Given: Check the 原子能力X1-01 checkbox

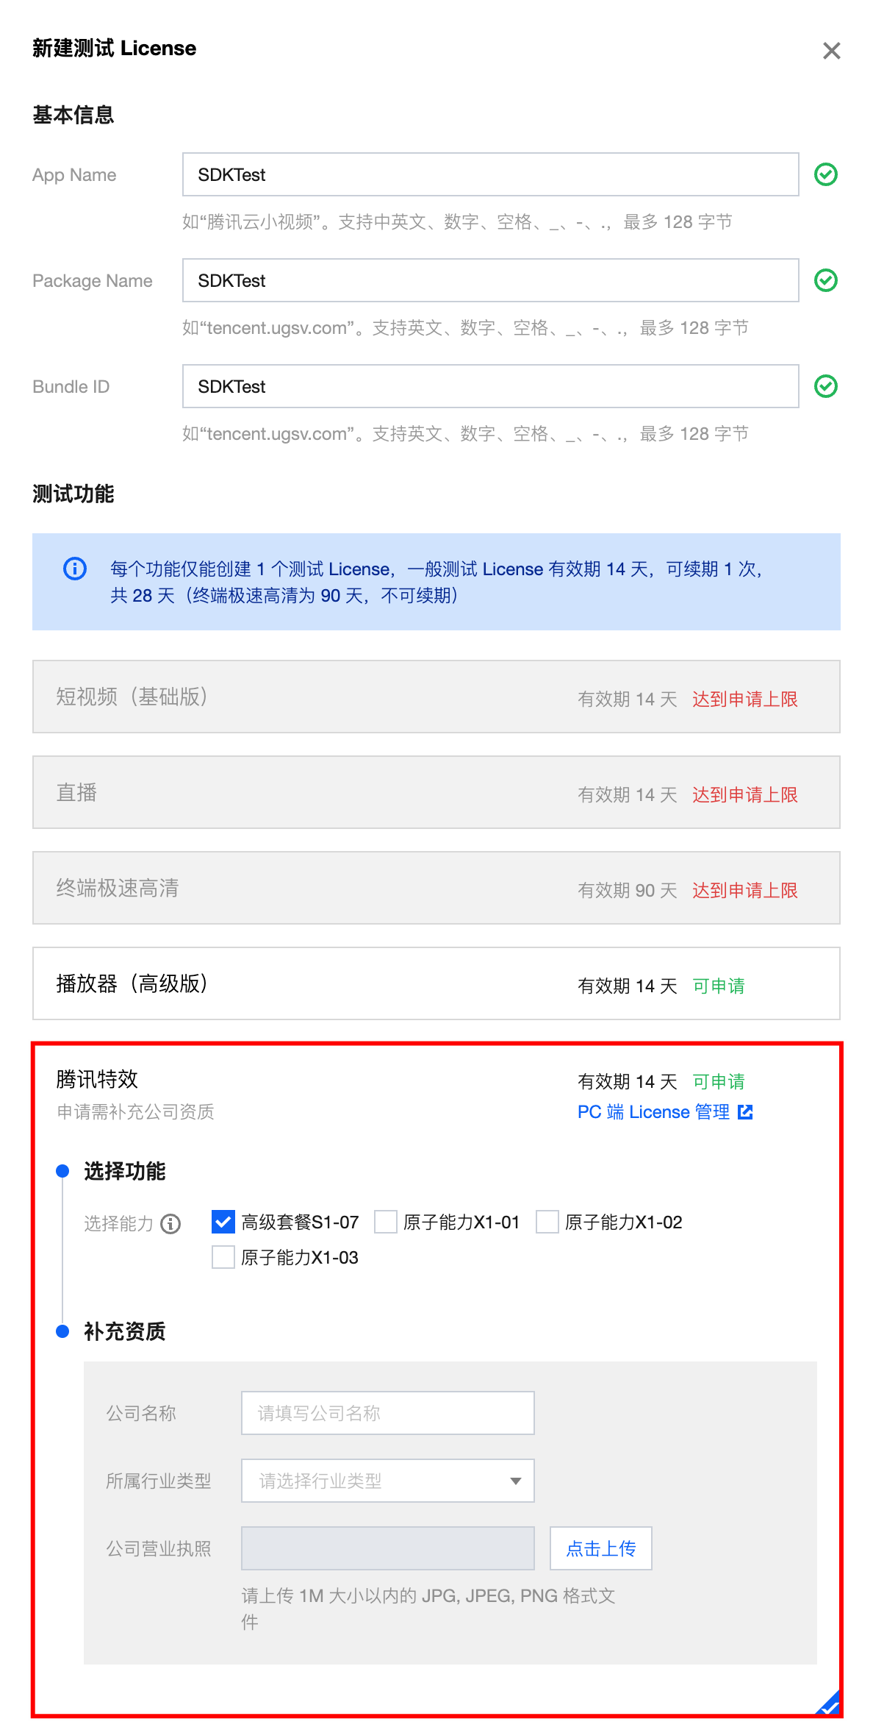Looking at the screenshot, I should click(x=386, y=1222).
